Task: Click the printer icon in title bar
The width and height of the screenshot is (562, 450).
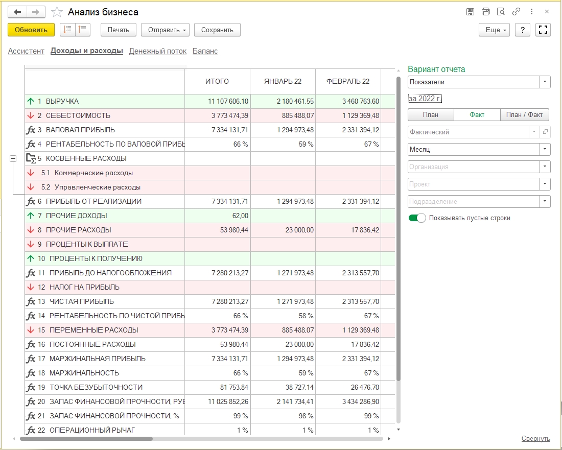Action: point(486,12)
